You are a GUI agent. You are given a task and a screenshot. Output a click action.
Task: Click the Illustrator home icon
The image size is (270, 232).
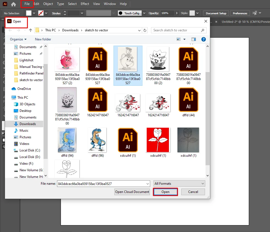pos(13,4)
